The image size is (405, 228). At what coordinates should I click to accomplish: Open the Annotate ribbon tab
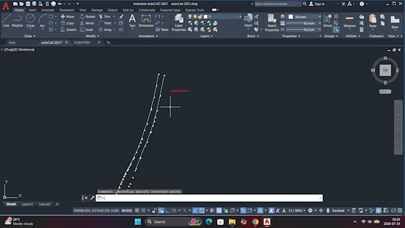pos(48,10)
